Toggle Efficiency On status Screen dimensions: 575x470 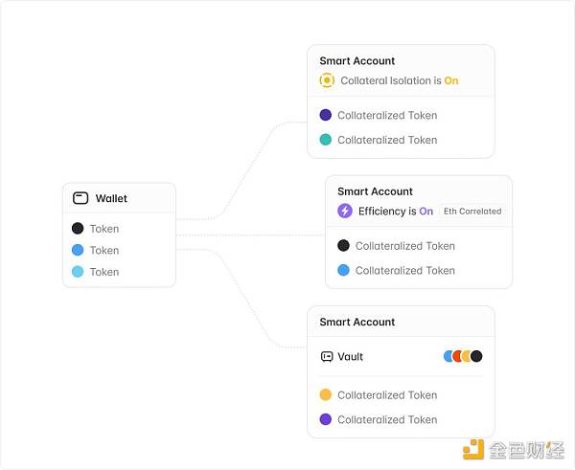pos(426,211)
